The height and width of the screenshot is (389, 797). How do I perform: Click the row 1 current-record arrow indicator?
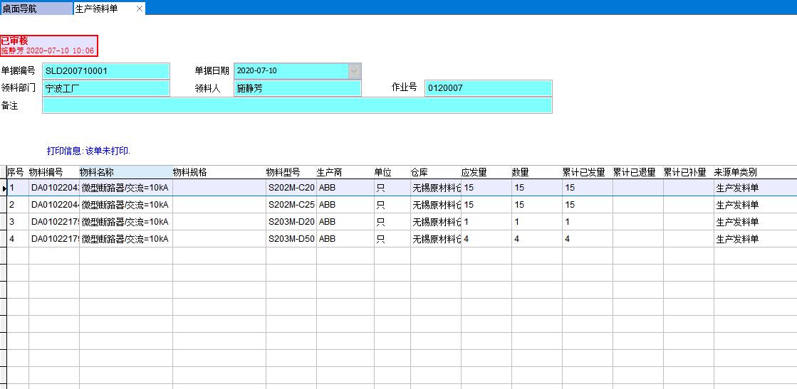click(x=4, y=188)
